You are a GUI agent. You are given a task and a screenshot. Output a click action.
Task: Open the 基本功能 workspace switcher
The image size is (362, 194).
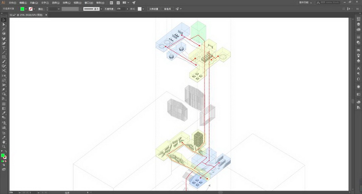tap(305, 2)
